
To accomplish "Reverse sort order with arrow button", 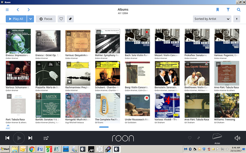I will pos(237,19).
